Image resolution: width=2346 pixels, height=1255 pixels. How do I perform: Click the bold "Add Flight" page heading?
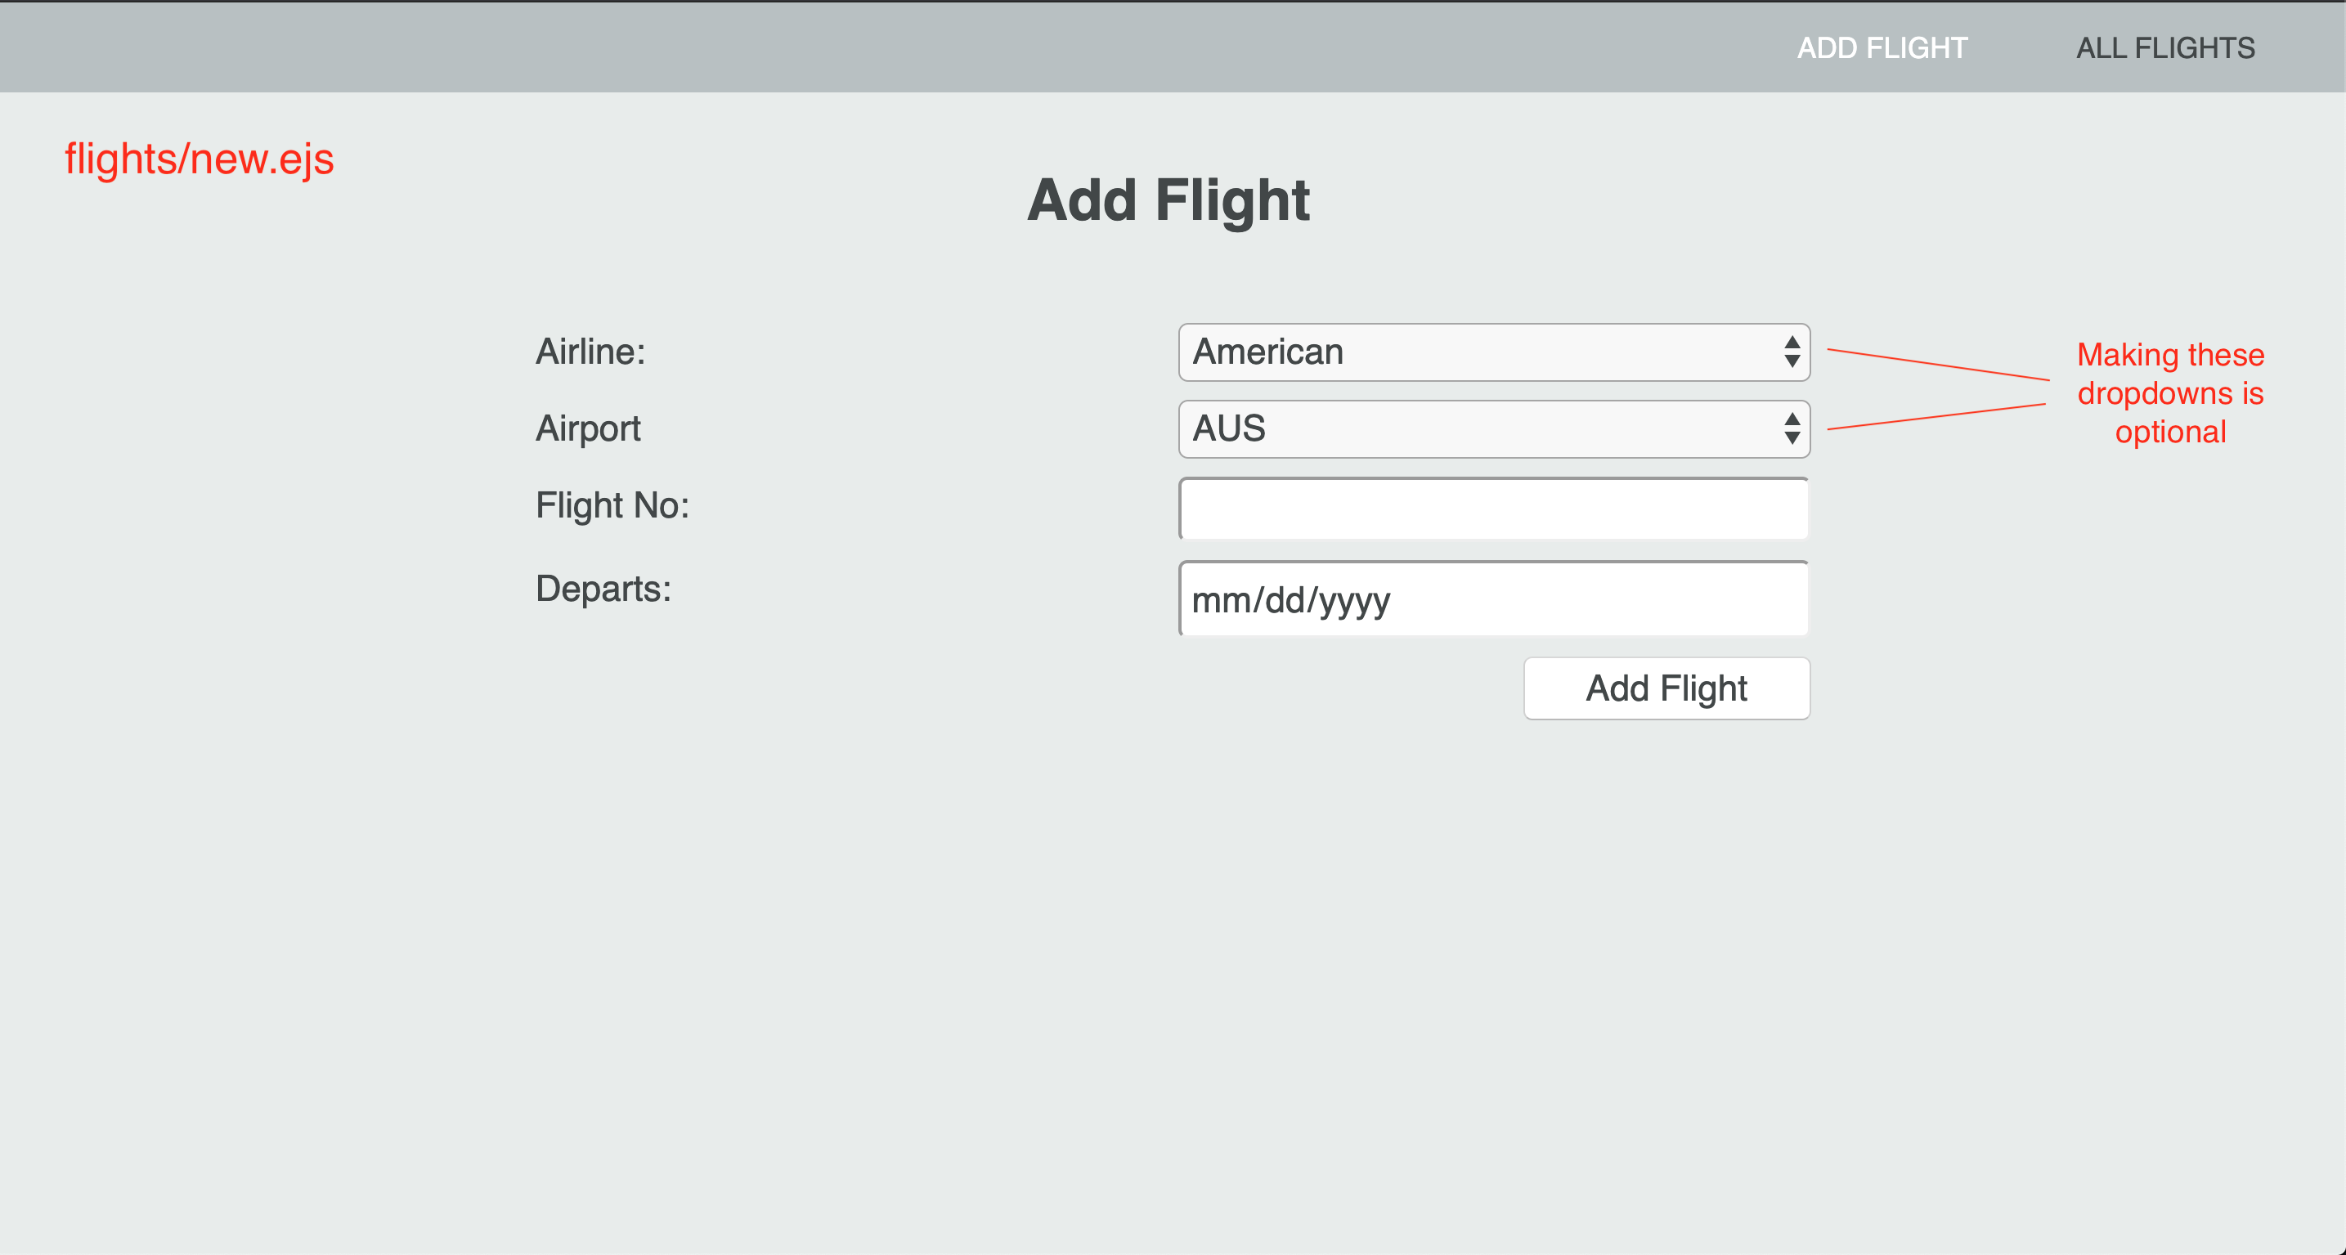(1169, 200)
